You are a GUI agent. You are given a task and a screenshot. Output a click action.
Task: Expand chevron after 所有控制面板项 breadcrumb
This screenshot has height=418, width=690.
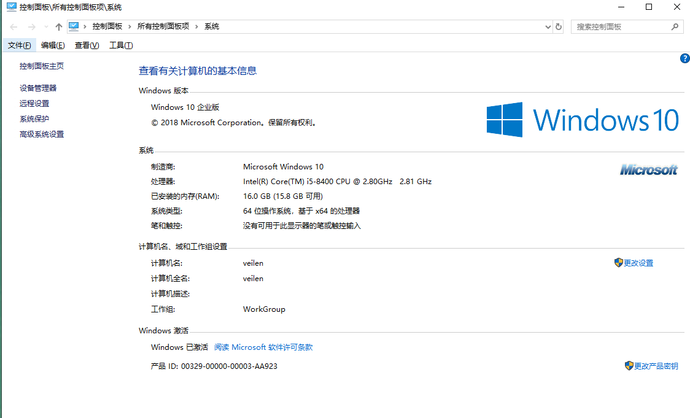pos(196,26)
